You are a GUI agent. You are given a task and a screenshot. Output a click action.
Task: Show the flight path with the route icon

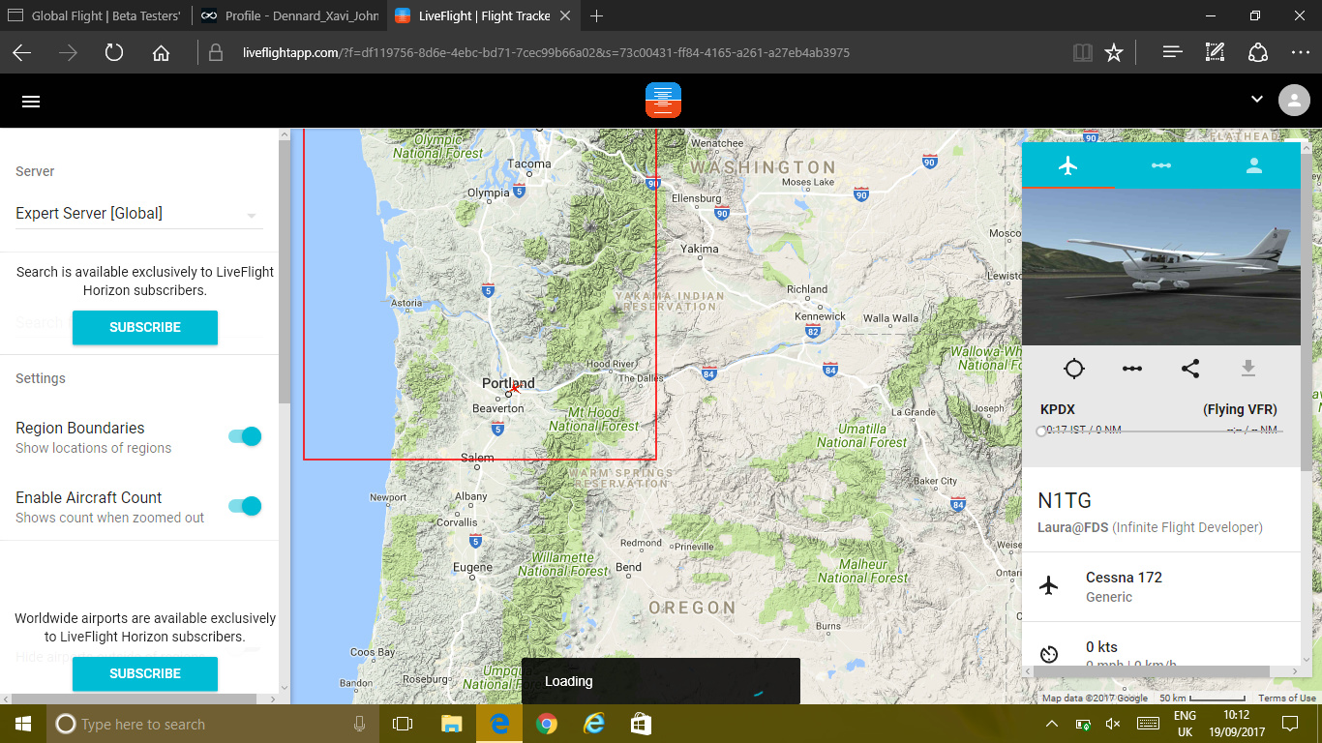click(1132, 369)
